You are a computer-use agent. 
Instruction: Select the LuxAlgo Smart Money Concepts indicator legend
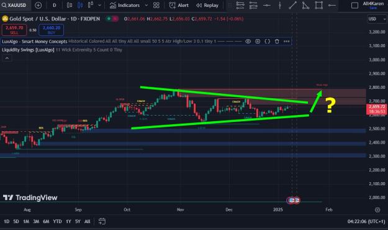pyautogui.click(x=35, y=42)
